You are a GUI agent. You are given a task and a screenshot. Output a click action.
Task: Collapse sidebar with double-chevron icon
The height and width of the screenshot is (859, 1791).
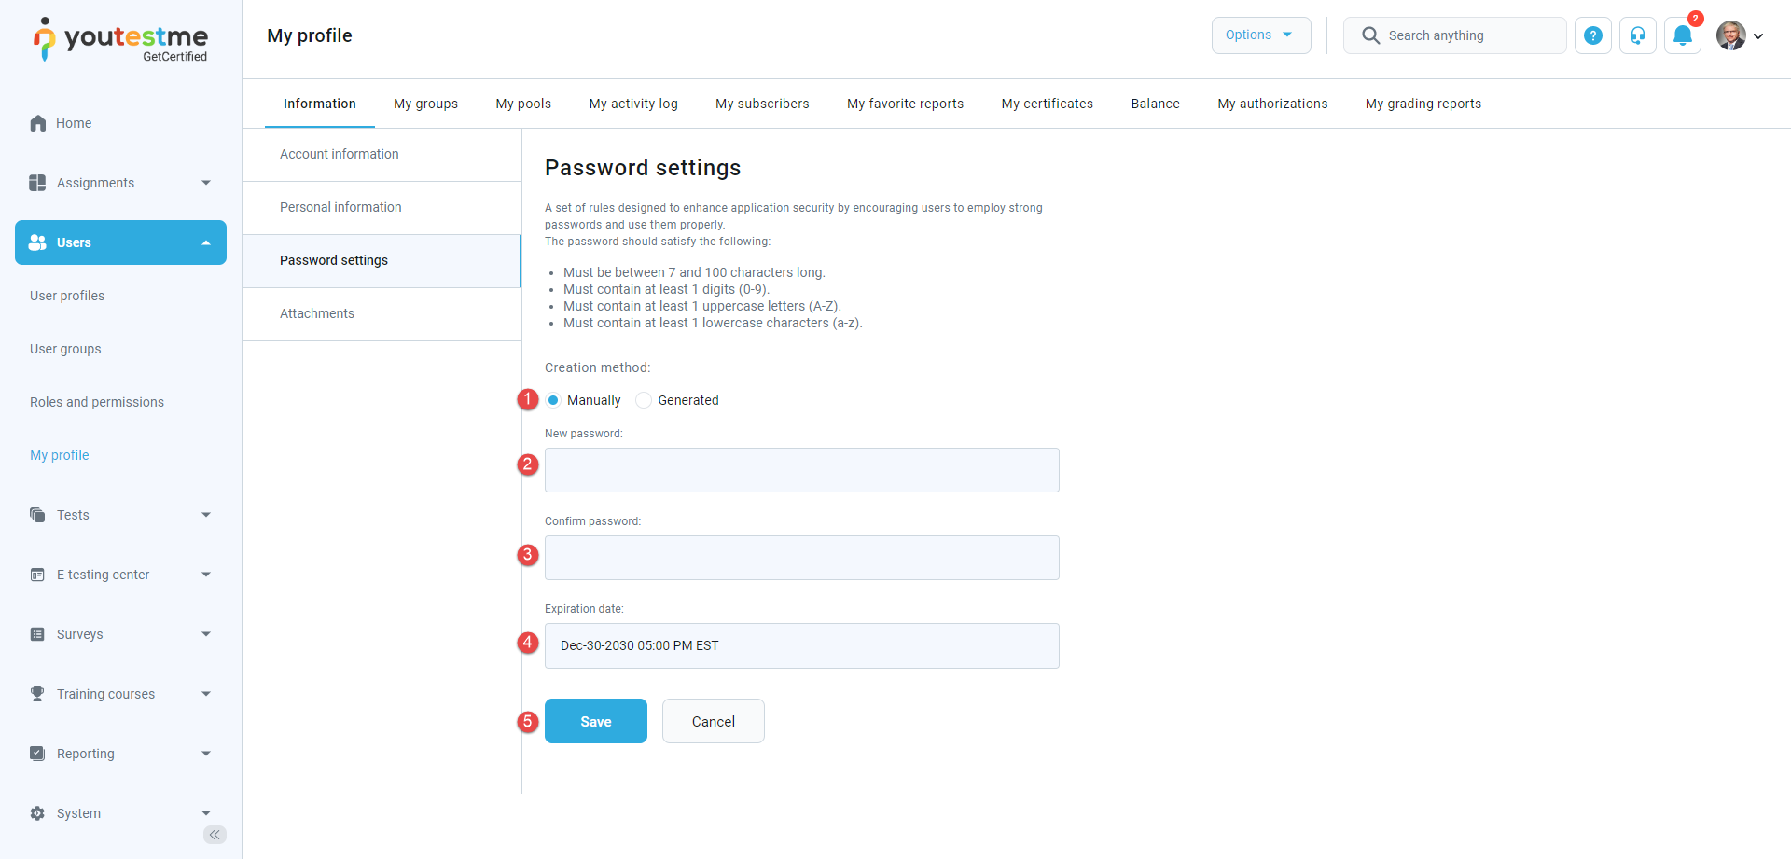click(215, 835)
